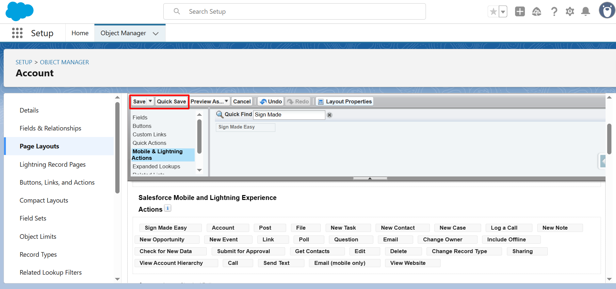Click the global create plus icon
The width and height of the screenshot is (616, 289).
(x=520, y=12)
